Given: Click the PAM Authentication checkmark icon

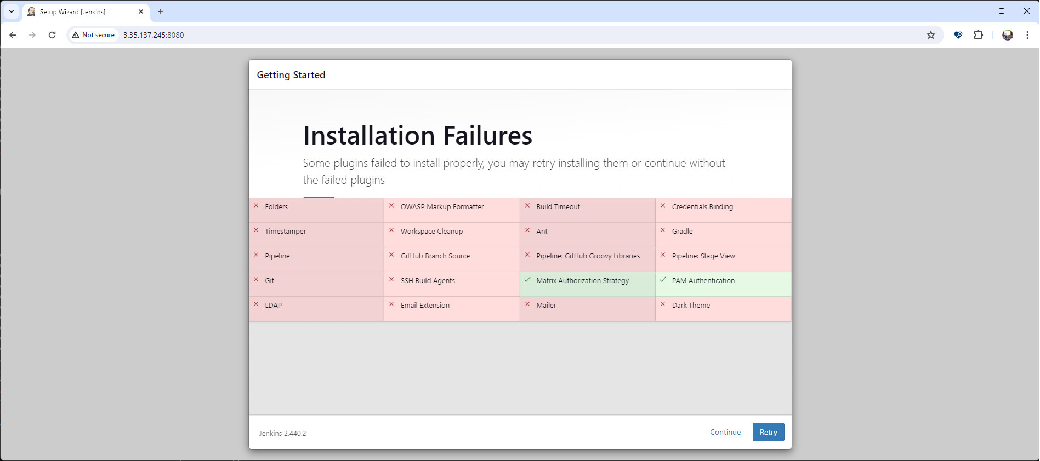Looking at the screenshot, I should tap(663, 280).
